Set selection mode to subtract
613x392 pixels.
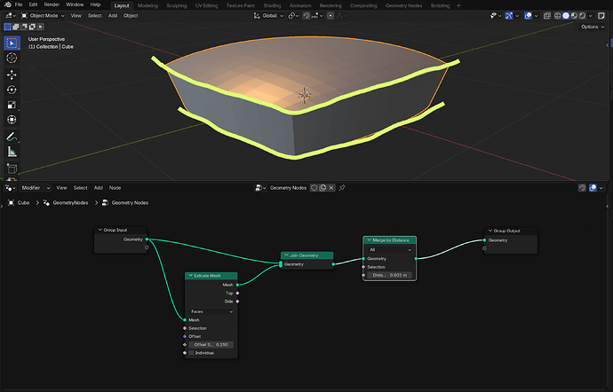coord(24,27)
